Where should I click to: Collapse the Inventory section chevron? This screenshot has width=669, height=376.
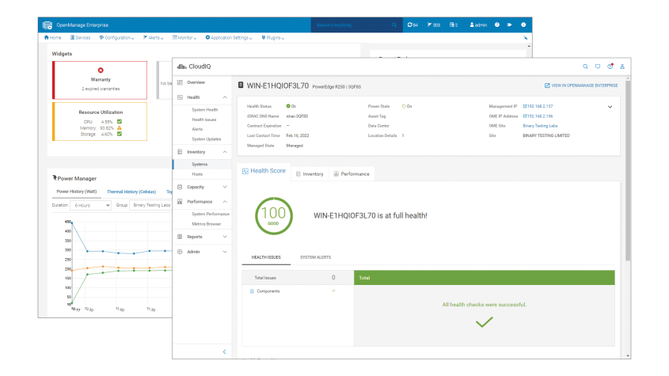pos(225,152)
